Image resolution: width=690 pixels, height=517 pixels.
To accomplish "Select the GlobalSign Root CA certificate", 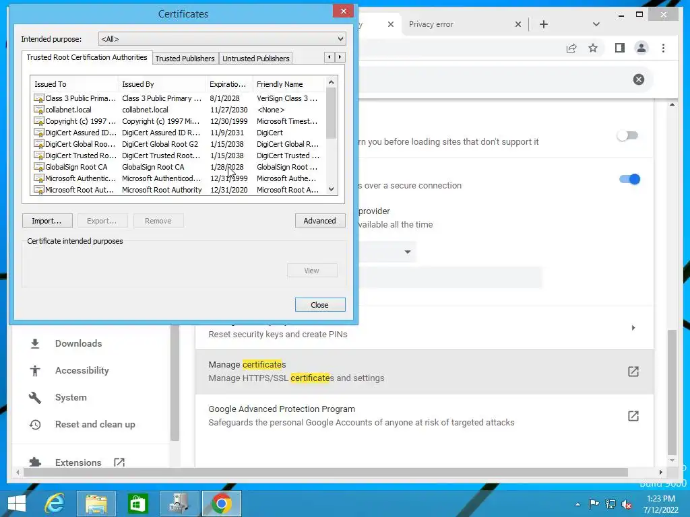I will click(x=178, y=167).
